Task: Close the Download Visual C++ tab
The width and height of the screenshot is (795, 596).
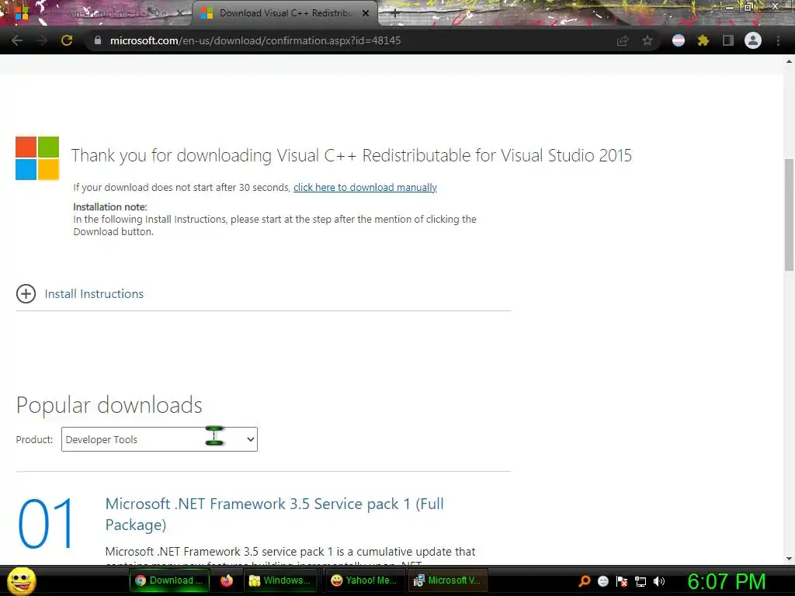Action: coord(366,13)
